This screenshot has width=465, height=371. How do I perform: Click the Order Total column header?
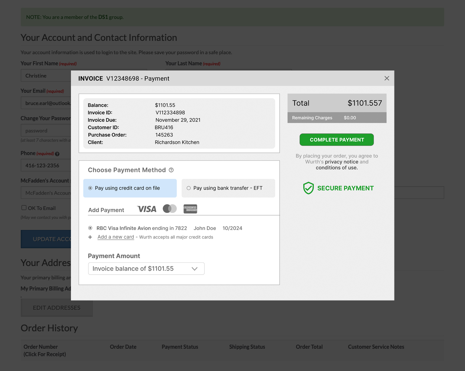[309, 347]
